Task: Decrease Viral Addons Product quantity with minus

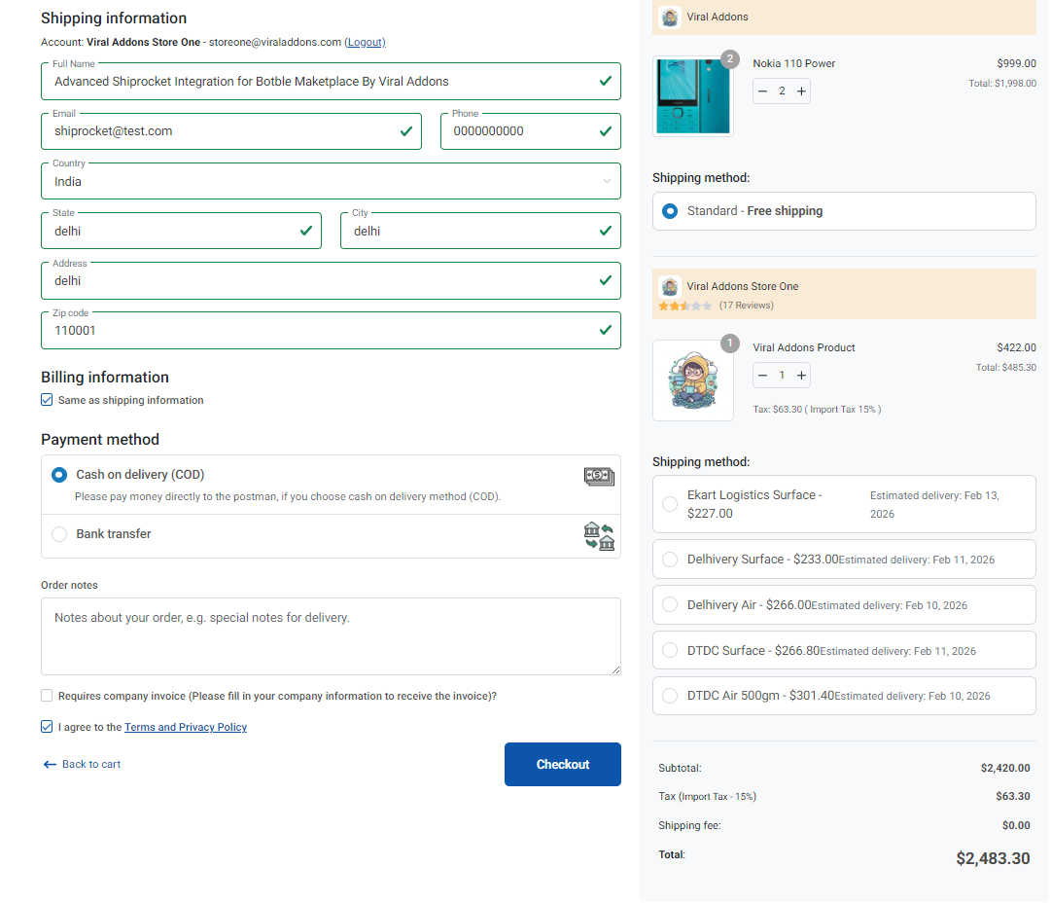Action: 763,376
